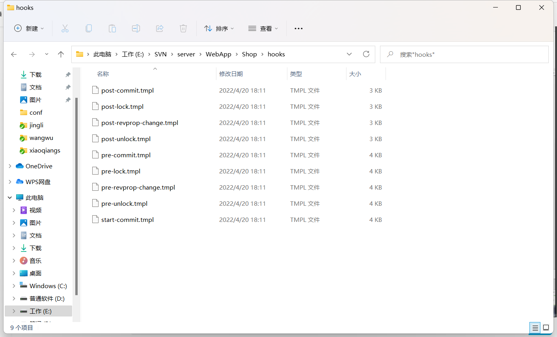Image resolution: width=557 pixels, height=337 pixels.
Task: Click 此电脑 in the address breadcrumb
Action: pos(102,54)
